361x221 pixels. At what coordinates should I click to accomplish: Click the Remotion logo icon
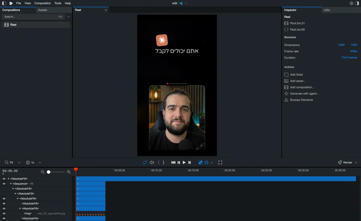11,3
